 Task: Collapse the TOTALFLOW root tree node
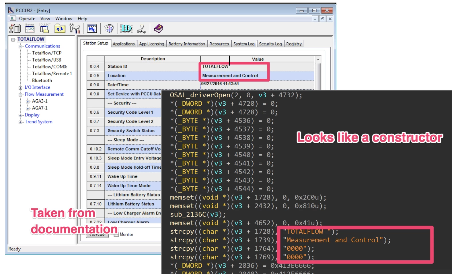[13, 40]
